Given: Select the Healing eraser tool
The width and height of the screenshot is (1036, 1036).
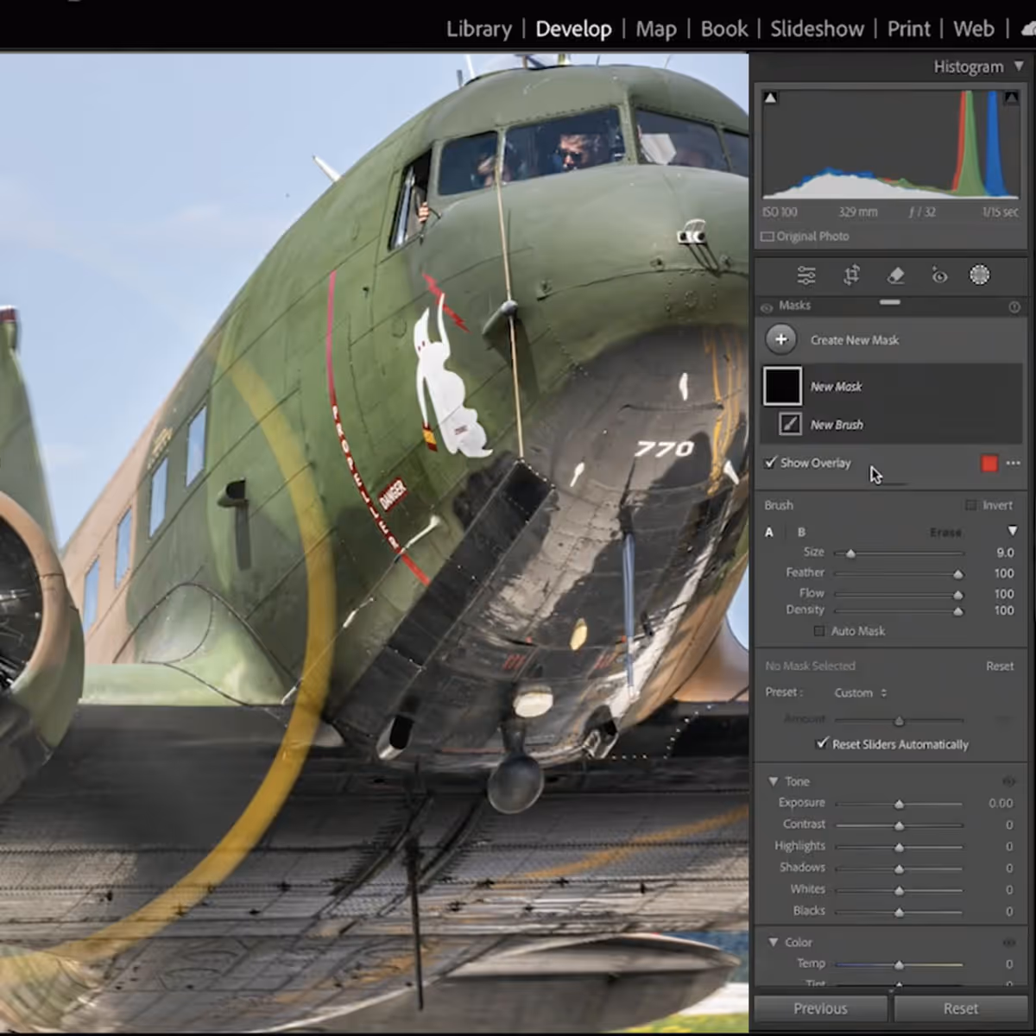Looking at the screenshot, I should 895,275.
